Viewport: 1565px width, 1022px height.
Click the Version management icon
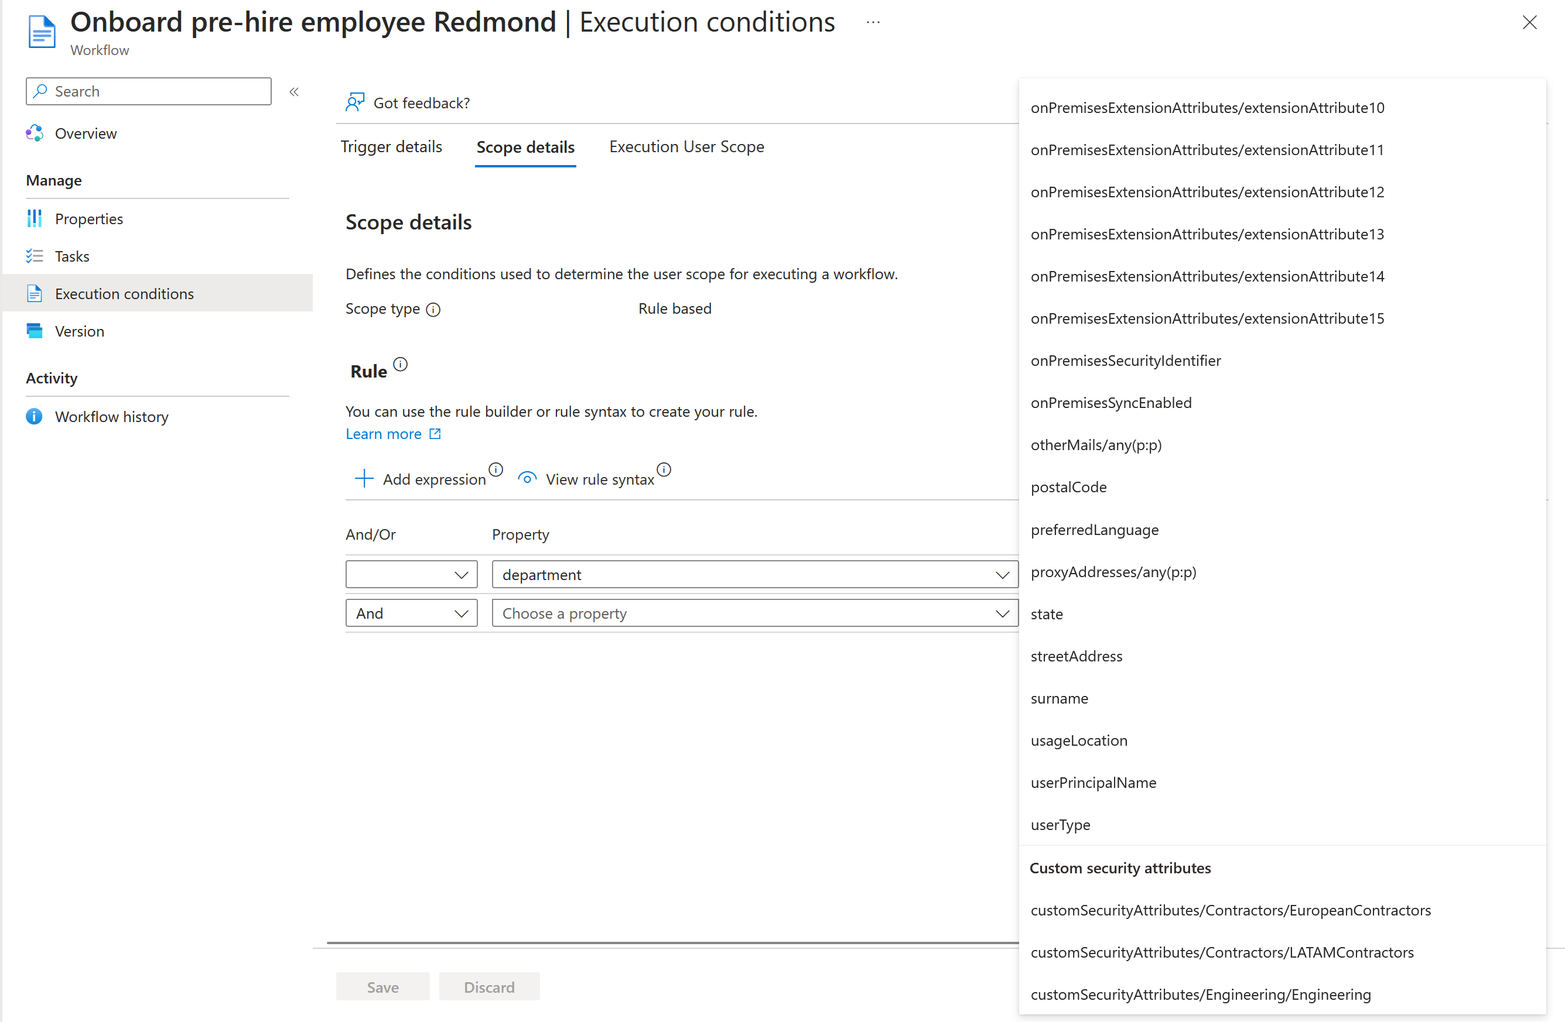click(x=37, y=331)
